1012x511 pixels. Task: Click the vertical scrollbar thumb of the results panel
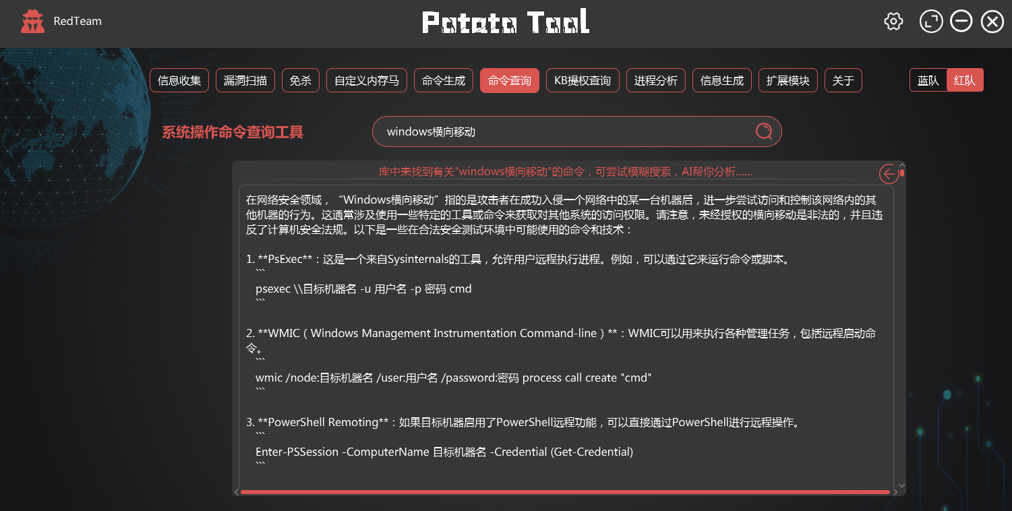click(902, 173)
